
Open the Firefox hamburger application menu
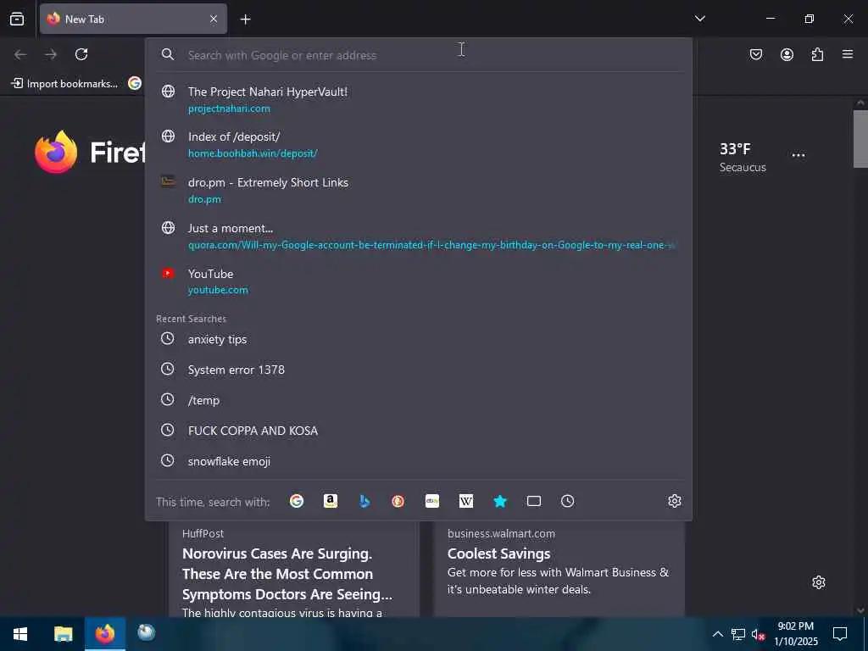click(848, 54)
